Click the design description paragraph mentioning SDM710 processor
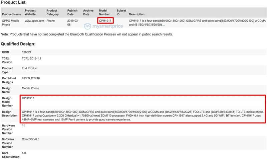This screenshot has height=159, width=267. click(x=143, y=116)
